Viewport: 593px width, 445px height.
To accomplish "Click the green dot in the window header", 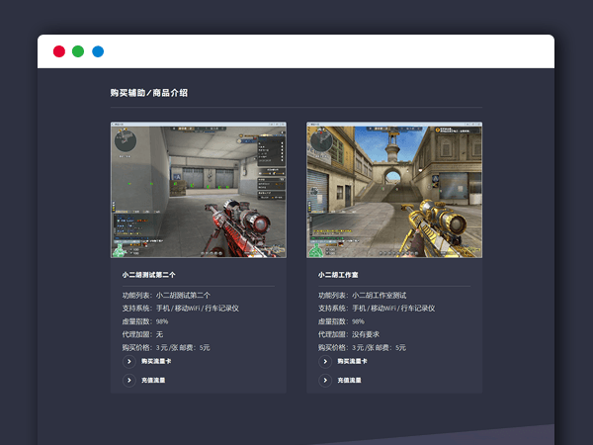I will [78, 51].
